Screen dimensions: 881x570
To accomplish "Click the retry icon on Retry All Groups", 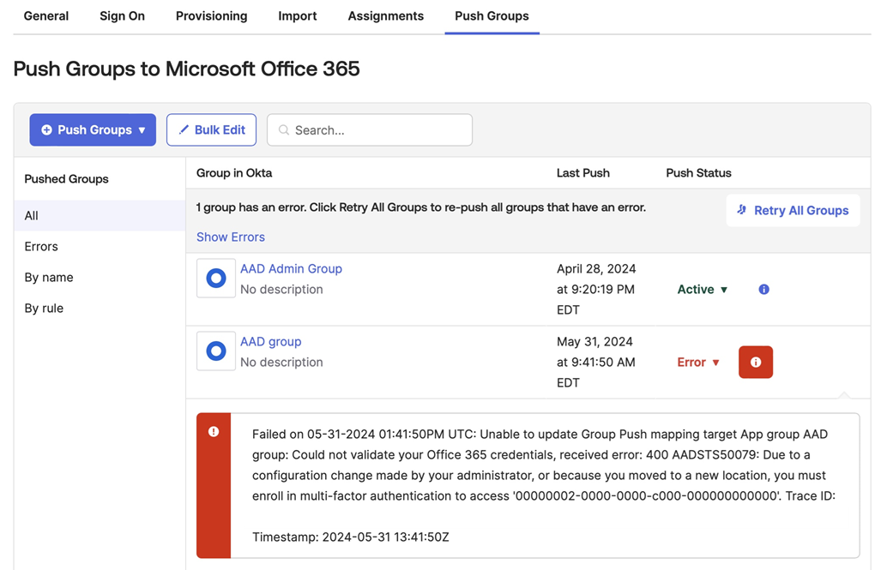I will point(742,210).
